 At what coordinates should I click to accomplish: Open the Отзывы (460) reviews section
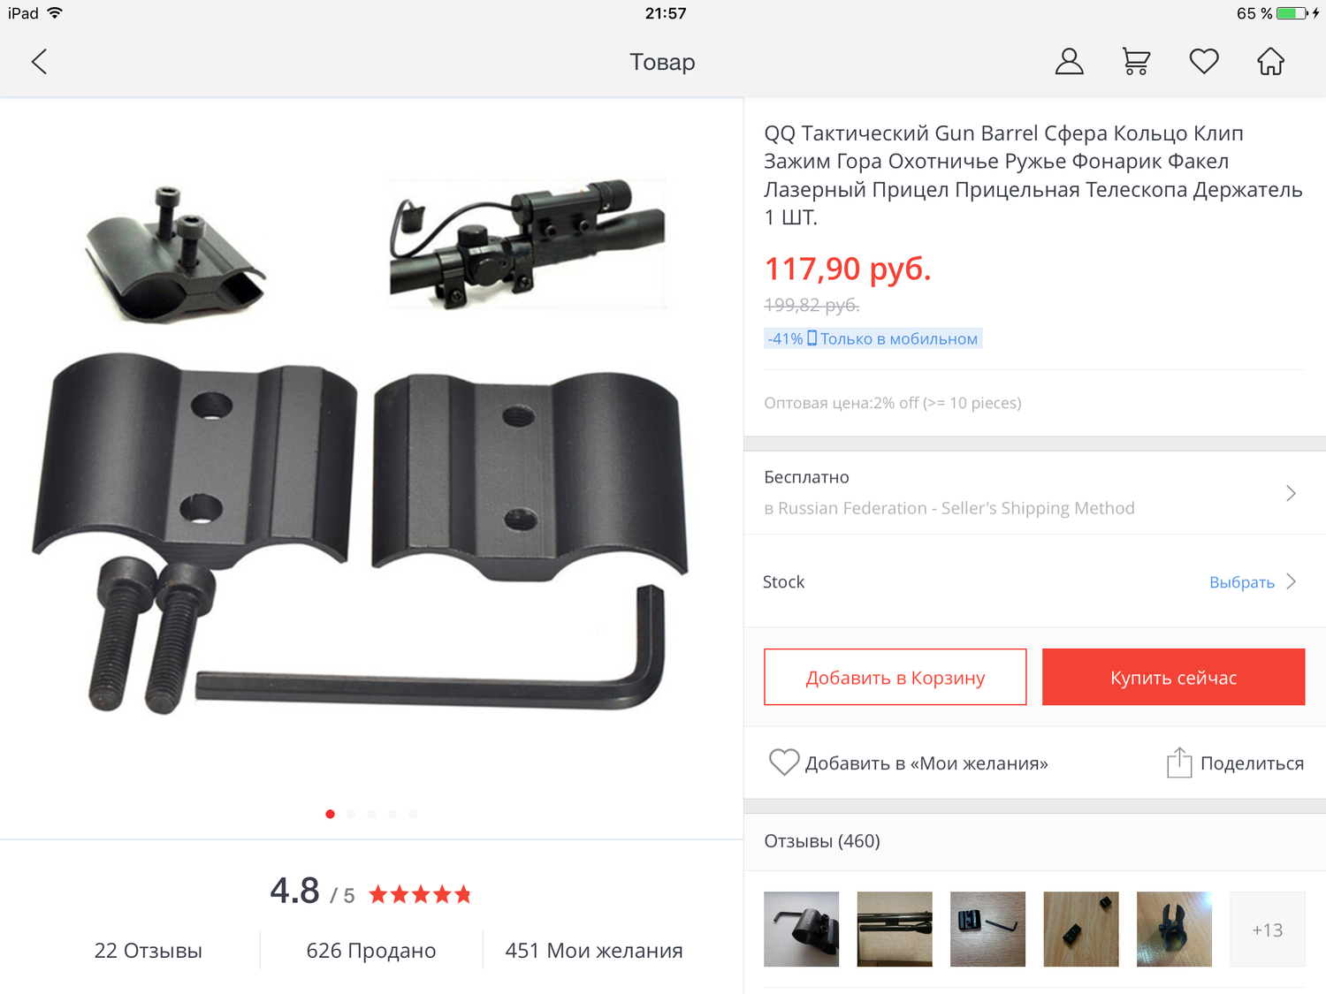click(822, 841)
